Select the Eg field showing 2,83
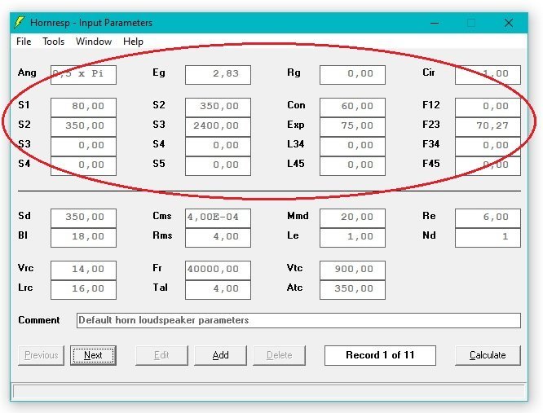Screen dimensions: 543x413 click(218, 75)
